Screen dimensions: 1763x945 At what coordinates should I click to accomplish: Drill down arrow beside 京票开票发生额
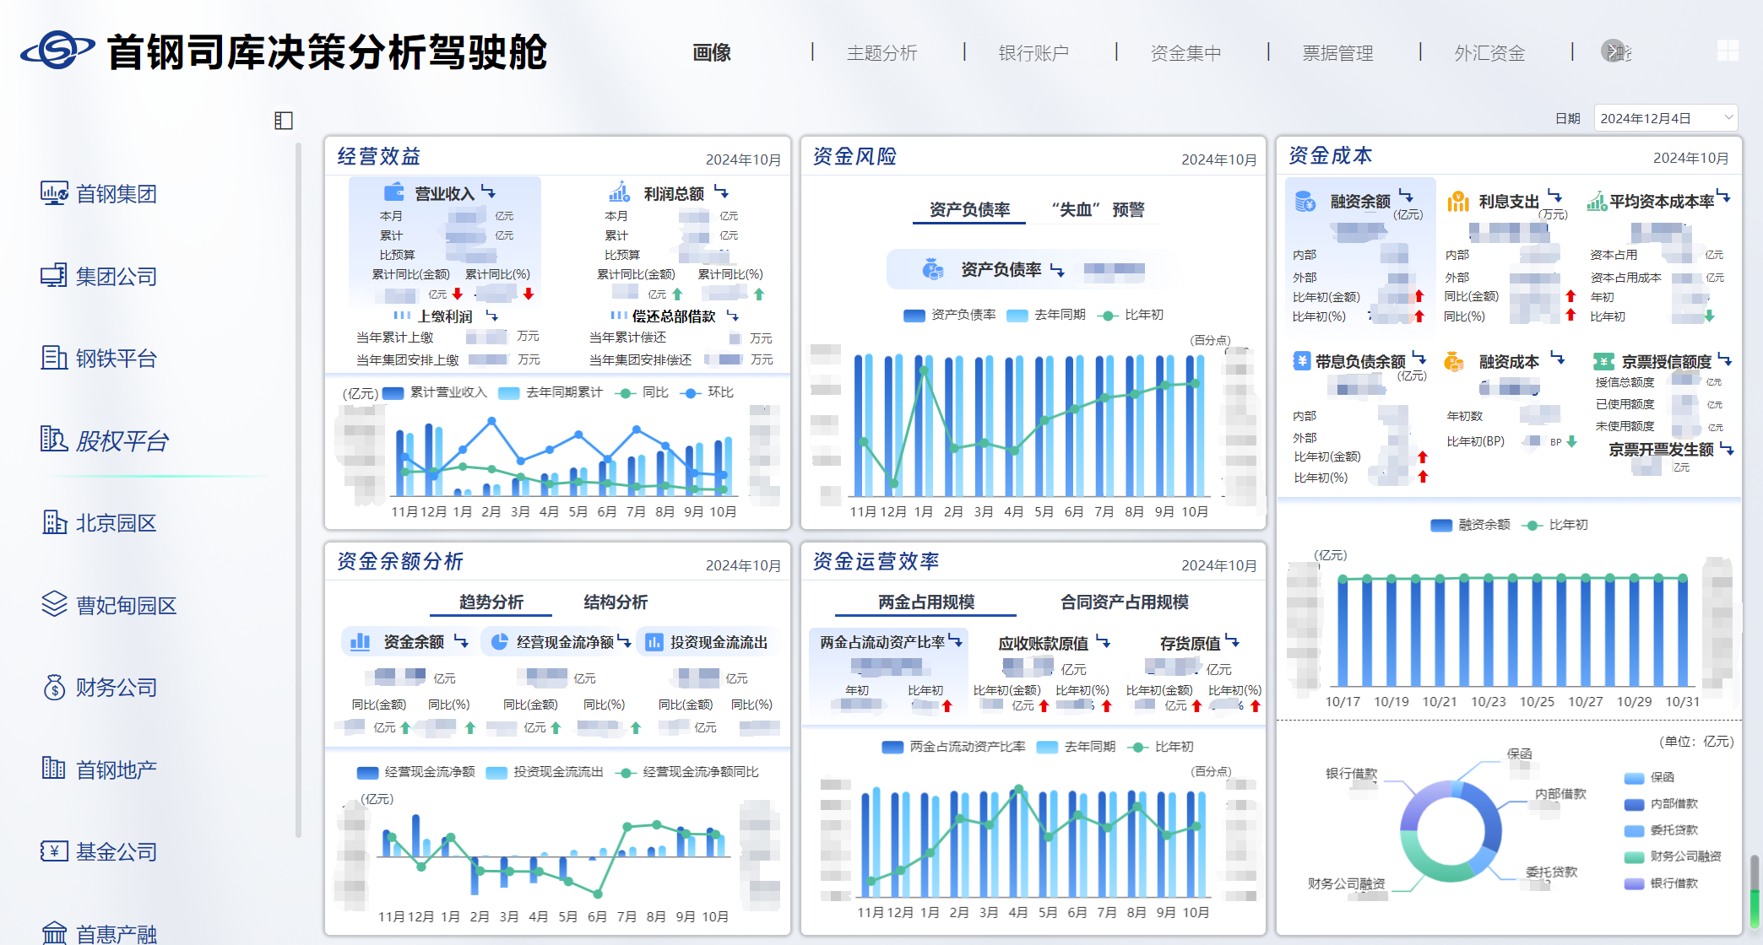(1727, 449)
